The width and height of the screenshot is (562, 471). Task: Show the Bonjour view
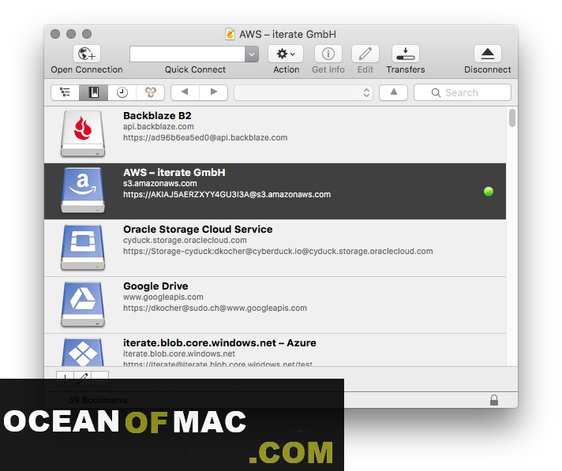[x=151, y=92]
